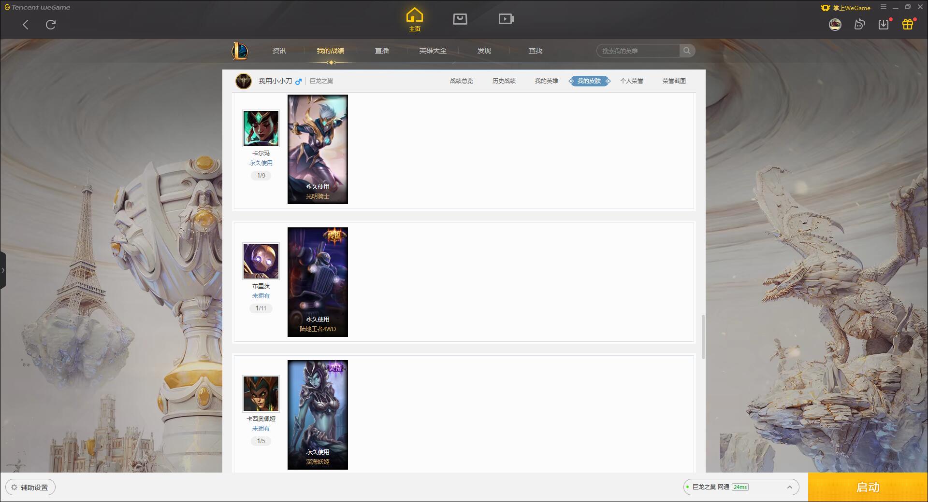Open the 历史战绩 sub-tab
The width and height of the screenshot is (928, 502).
[x=504, y=81]
